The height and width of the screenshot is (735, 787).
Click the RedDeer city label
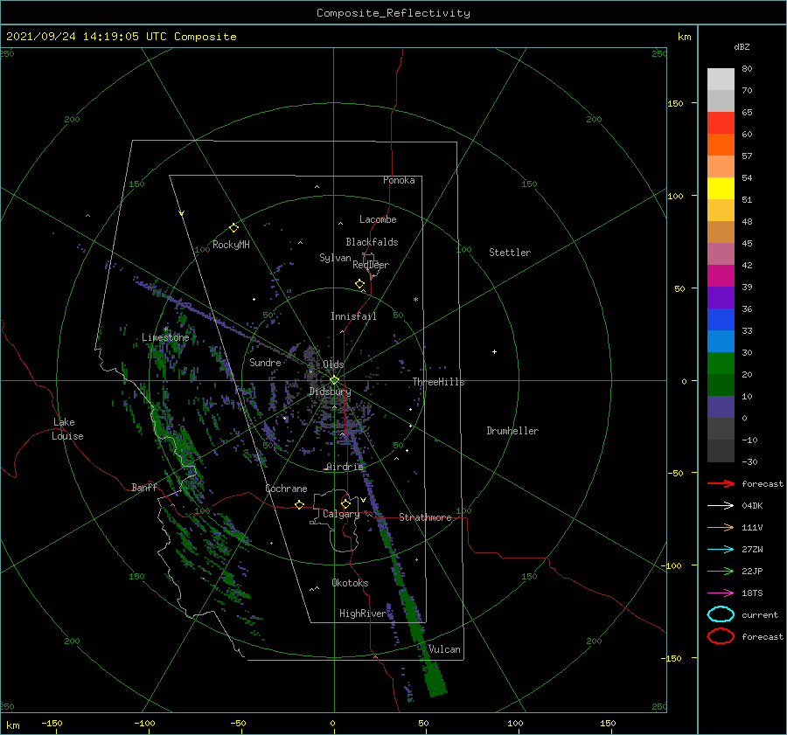pos(371,265)
